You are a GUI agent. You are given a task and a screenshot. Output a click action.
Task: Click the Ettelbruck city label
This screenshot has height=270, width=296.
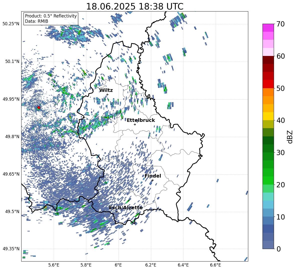coord(141,120)
